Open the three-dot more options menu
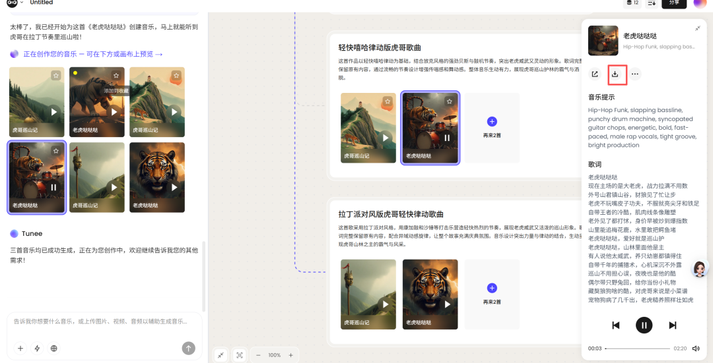 (x=634, y=74)
